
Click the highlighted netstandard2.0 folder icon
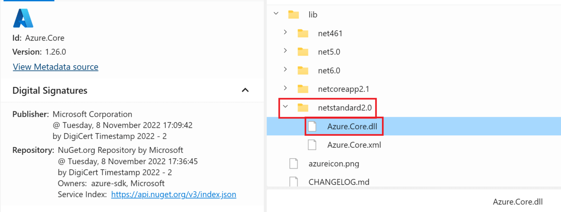[303, 108]
